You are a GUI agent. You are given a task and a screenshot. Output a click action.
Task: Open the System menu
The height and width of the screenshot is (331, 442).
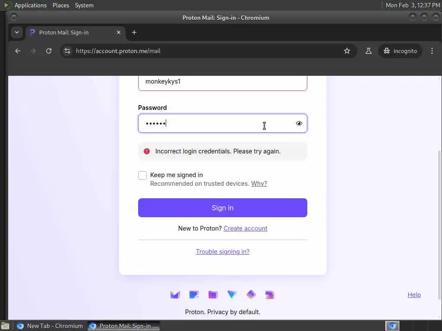(84, 5)
